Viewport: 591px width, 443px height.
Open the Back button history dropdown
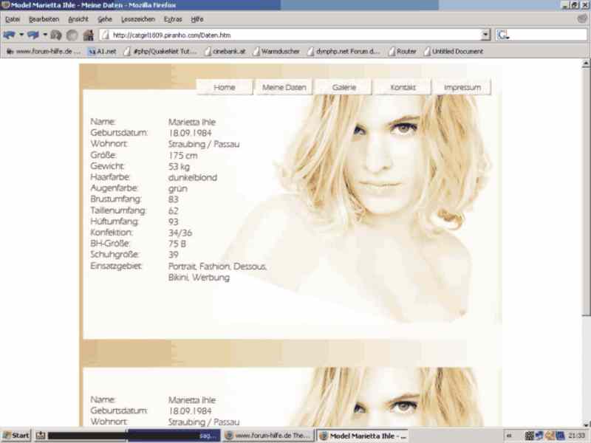(x=21, y=35)
